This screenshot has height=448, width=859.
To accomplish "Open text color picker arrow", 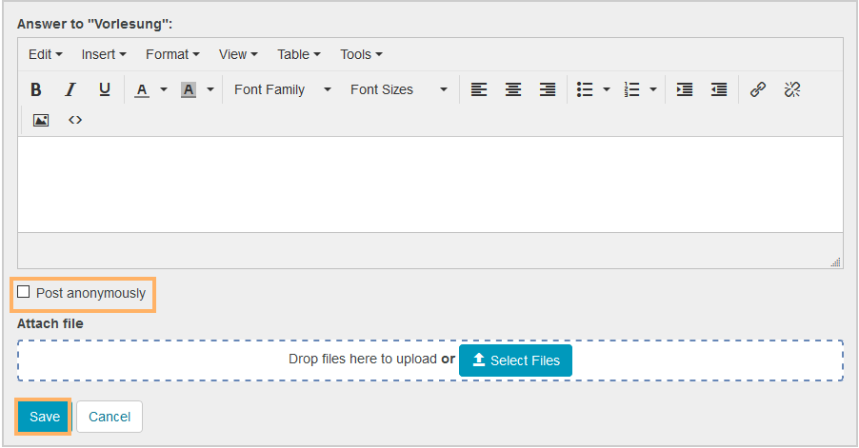I will coord(163,89).
